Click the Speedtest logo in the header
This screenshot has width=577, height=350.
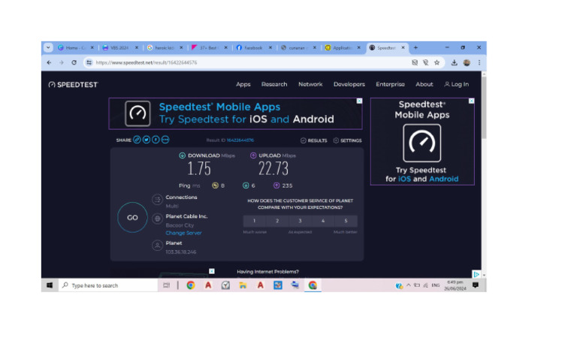(73, 85)
